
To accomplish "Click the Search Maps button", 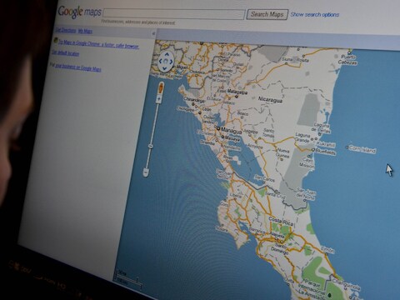I will pyautogui.click(x=267, y=14).
